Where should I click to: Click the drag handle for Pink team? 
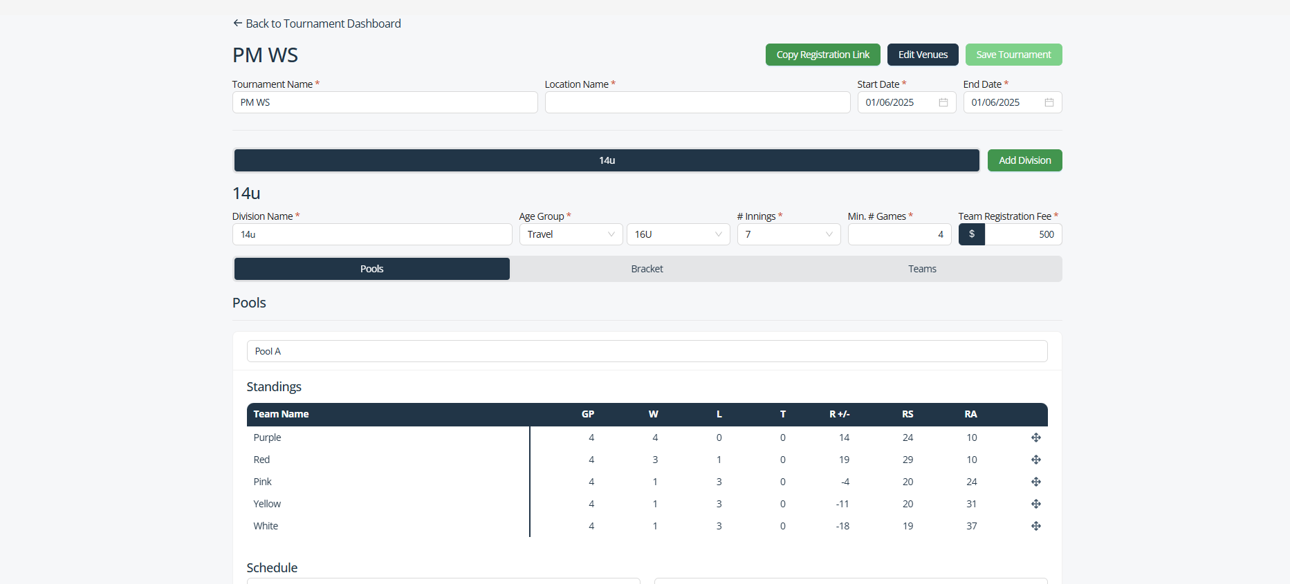point(1035,482)
